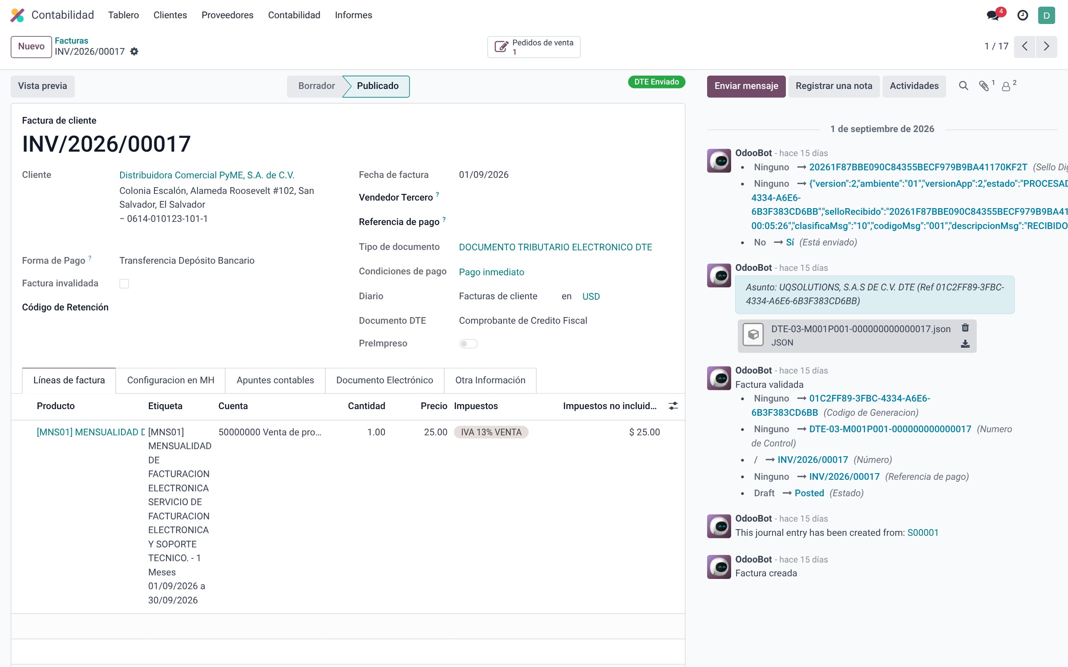The image size is (1068, 667).
Task: Open DOCUMENTO TRIBUTARIO ELECTRONICO DTE link
Action: [x=555, y=247]
